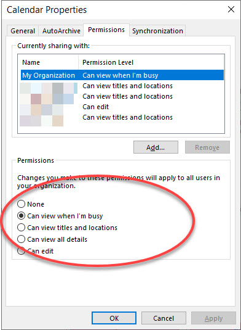Select the user row with Can edit permission
241x330 pixels.
[122, 107]
